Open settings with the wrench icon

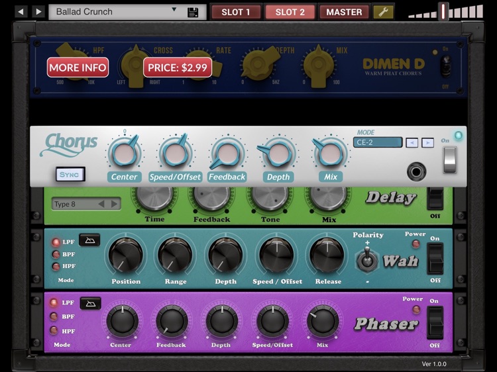pyautogui.click(x=383, y=12)
